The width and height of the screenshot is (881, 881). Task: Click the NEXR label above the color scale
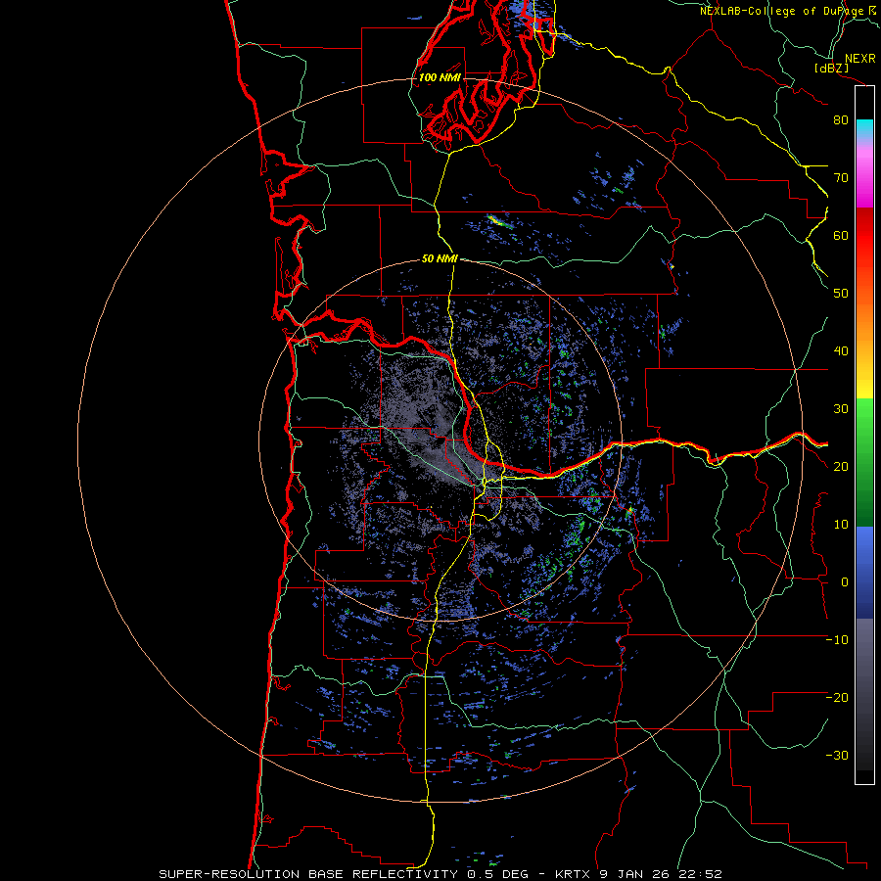coord(859,59)
